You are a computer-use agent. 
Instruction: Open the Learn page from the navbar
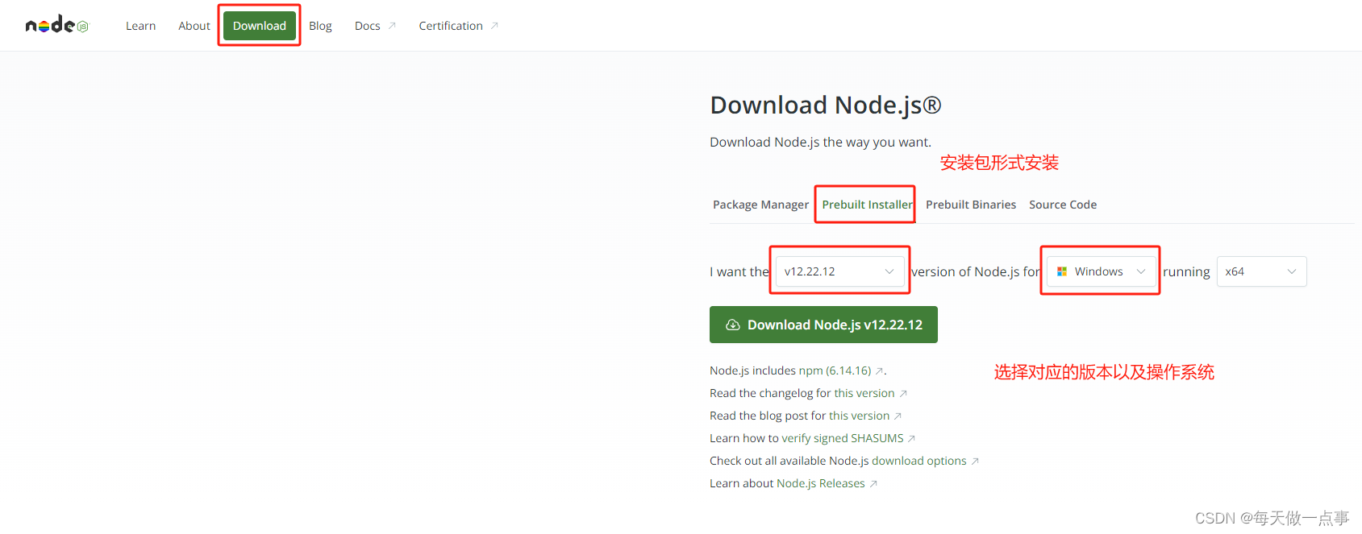[x=140, y=25]
